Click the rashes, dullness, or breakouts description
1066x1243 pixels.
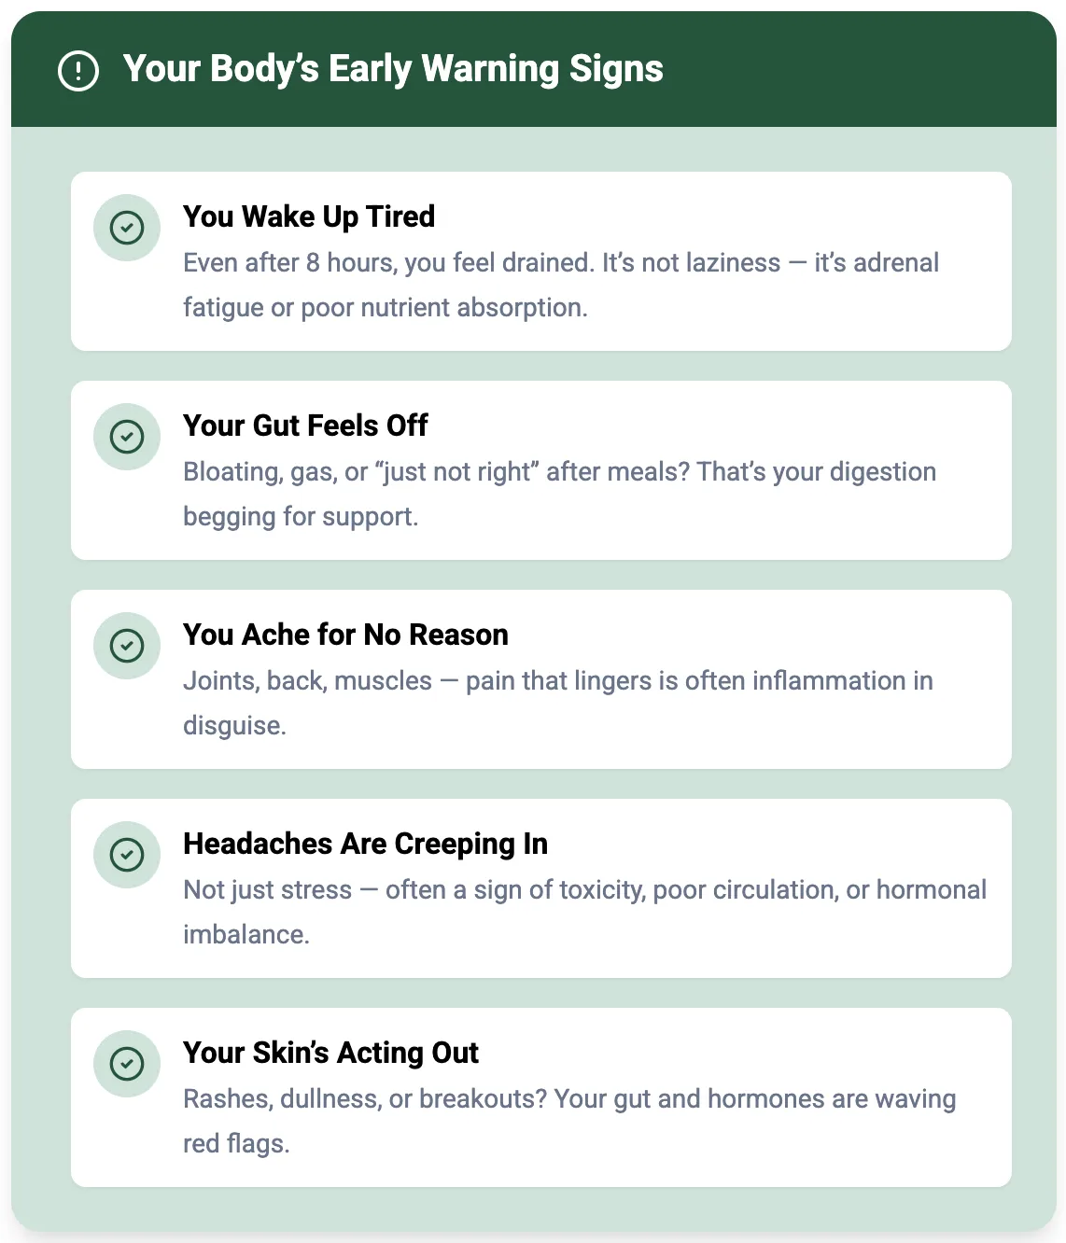[569, 1121]
